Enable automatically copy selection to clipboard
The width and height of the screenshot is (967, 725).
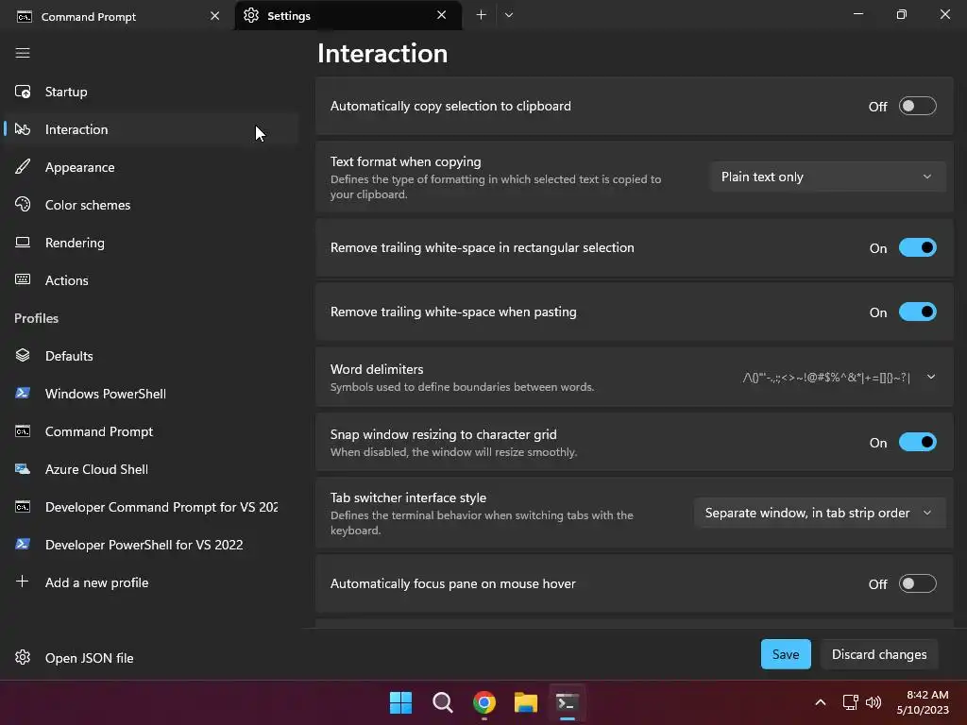pyautogui.click(x=917, y=106)
